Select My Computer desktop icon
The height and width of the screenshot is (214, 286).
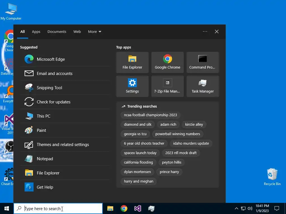coord(11,11)
